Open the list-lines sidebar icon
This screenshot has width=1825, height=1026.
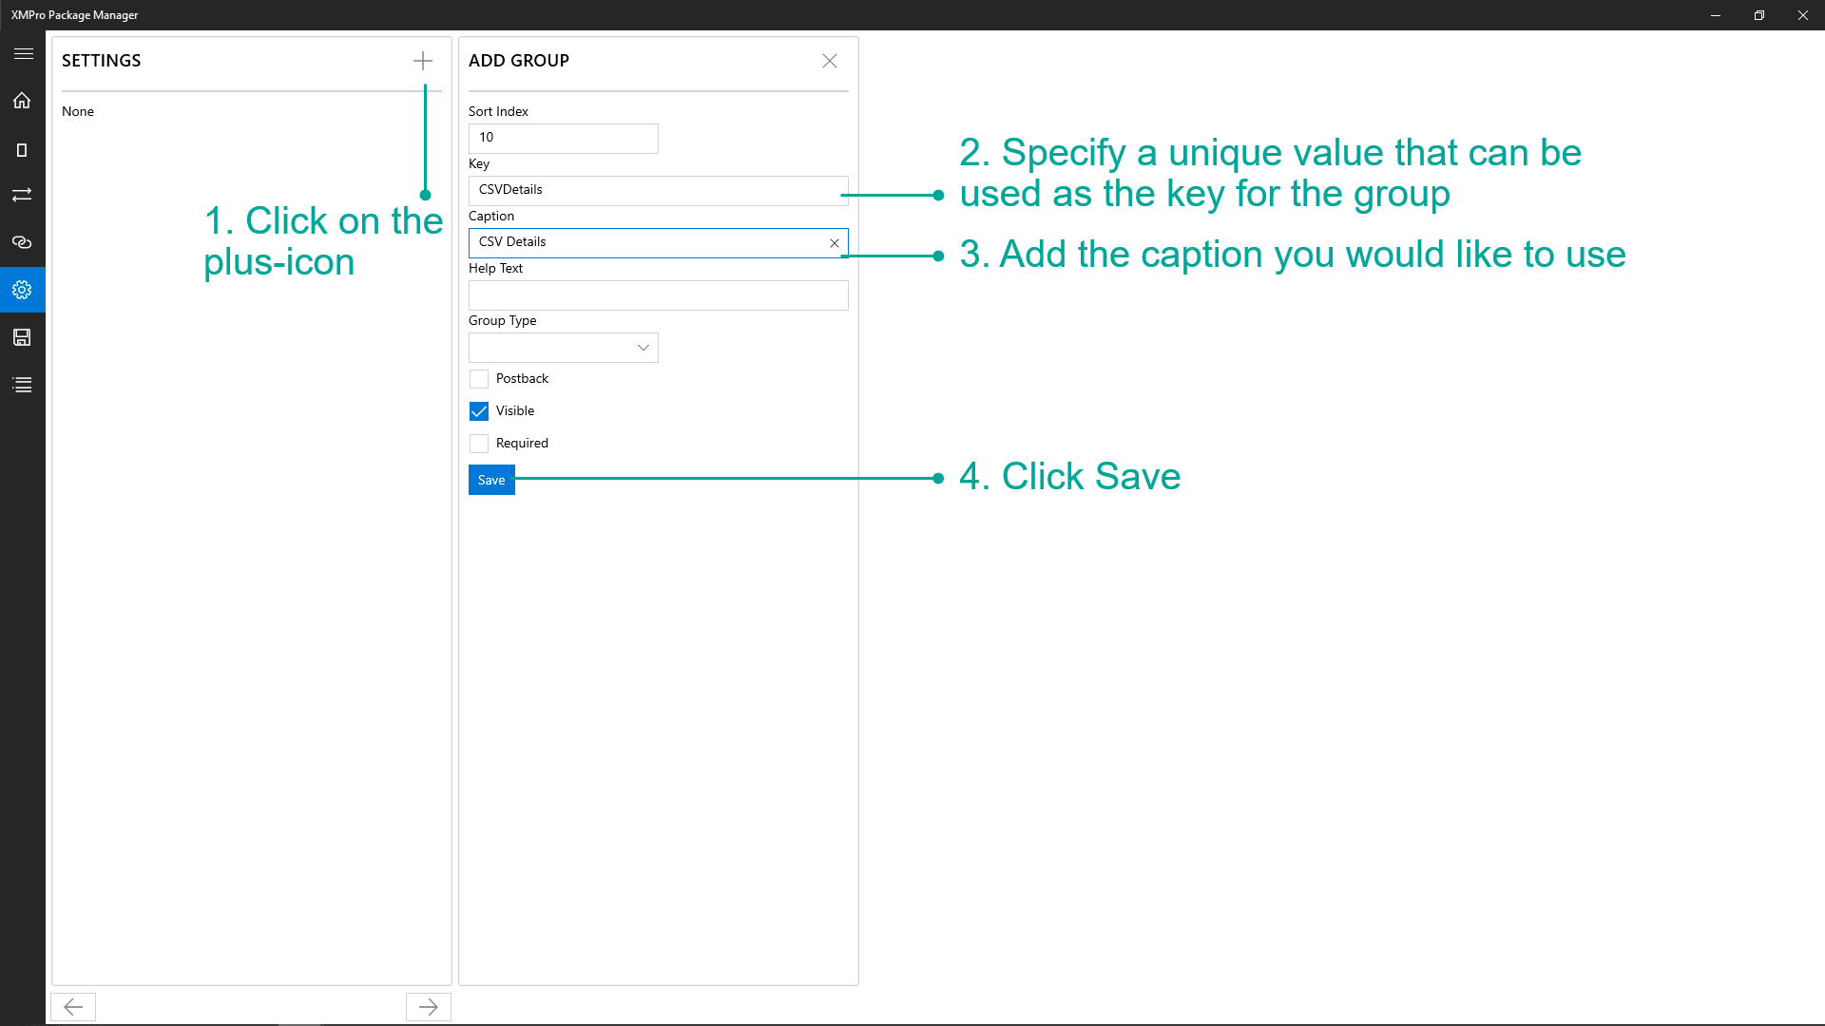click(x=22, y=385)
